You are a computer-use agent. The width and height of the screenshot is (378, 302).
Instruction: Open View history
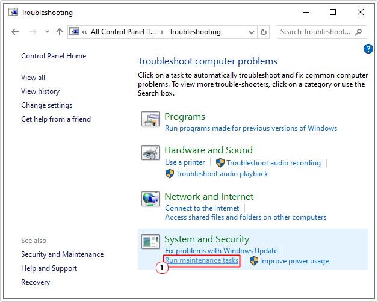click(x=40, y=91)
